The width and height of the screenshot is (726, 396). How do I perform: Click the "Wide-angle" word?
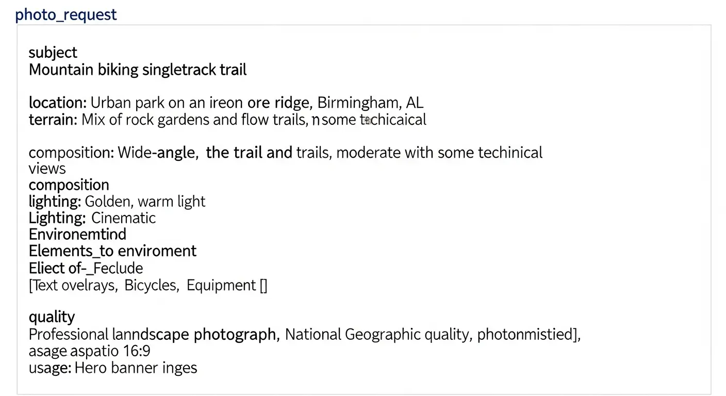click(158, 153)
